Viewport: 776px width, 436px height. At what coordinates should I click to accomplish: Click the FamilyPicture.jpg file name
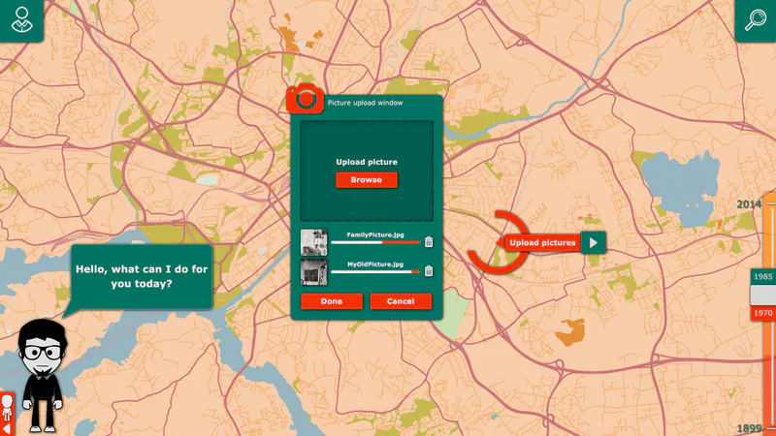click(375, 234)
